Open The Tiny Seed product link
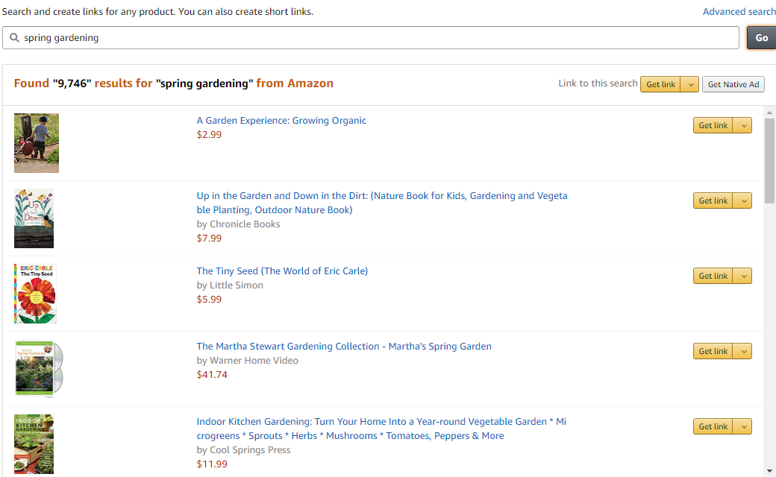This screenshot has height=477, width=776. [x=282, y=271]
